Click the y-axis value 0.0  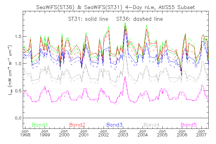(18, 118)
